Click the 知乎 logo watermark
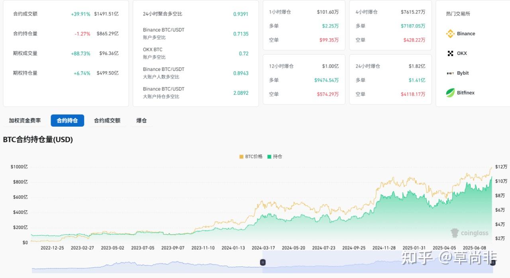This screenshot has height=278, width=510. pos(416,258)
